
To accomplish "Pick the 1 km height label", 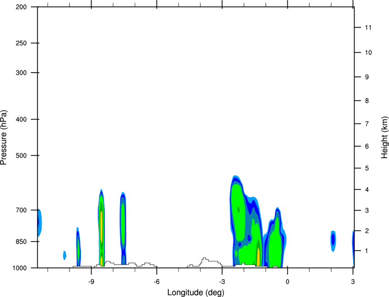I will [367, 251].
